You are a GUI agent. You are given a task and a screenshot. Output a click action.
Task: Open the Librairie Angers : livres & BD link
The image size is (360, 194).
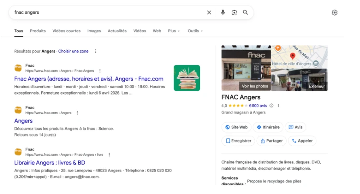50,163
